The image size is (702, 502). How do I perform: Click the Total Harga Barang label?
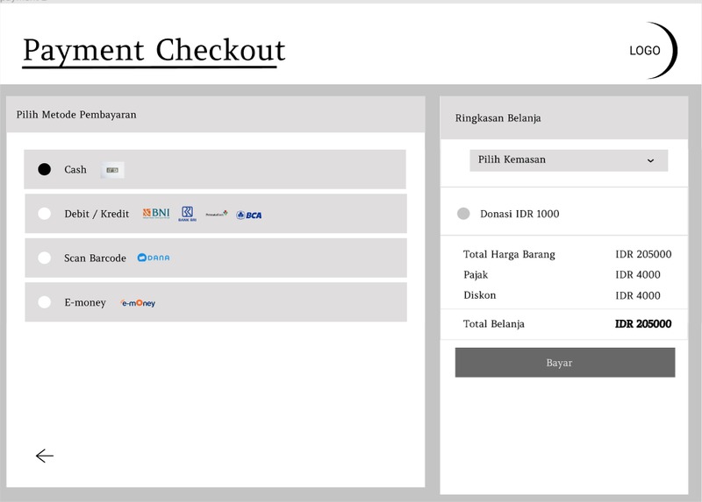tap(509, 254)
